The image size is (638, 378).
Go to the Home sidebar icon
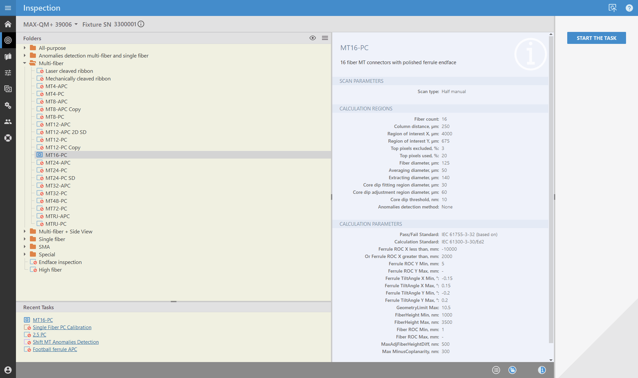click(x=8, y=24)
